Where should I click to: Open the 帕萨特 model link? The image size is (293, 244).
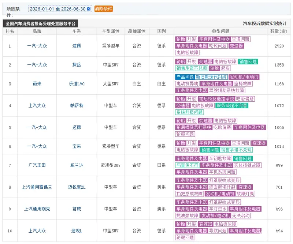pyautogui.click(x=77, y=105)
